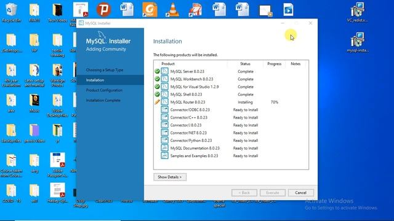Click Complete status of MySQL Shell row
The image size is (394, 221).
tap(246, 95)
